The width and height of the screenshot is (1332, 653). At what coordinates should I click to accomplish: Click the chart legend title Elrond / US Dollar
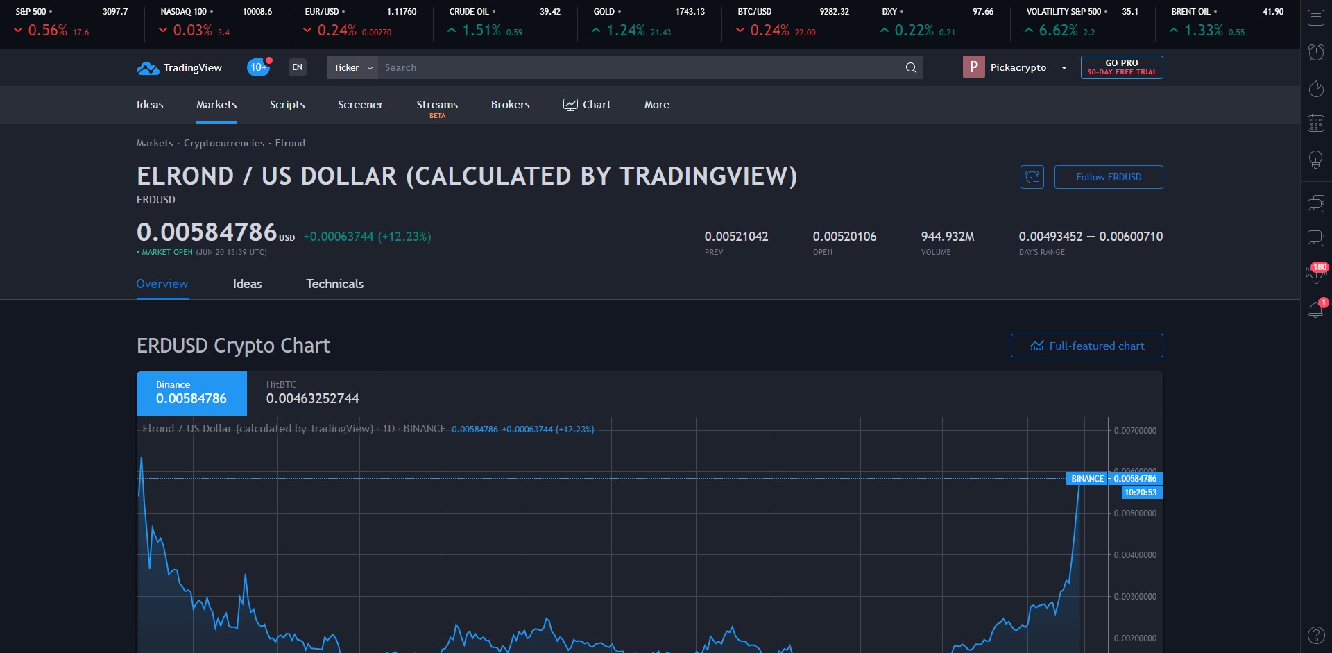257,429
